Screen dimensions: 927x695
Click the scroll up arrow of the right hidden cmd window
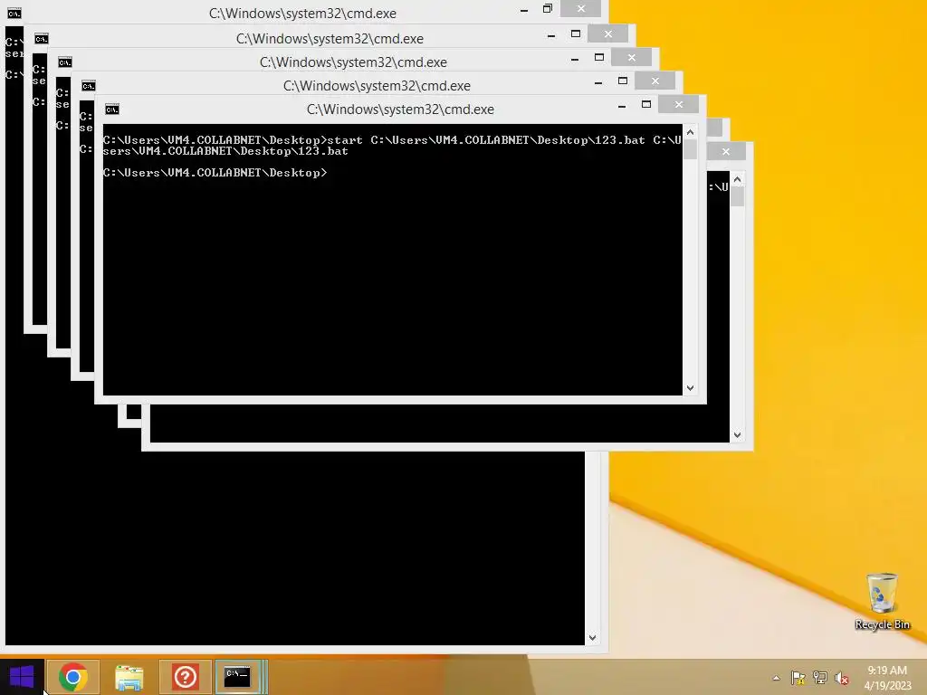pyautogui.click(x=737, y=179)
